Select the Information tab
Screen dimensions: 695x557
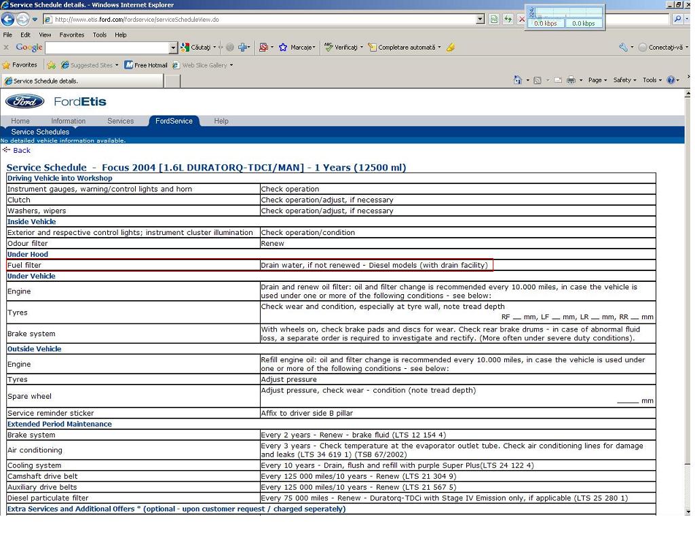coord(68,121)
